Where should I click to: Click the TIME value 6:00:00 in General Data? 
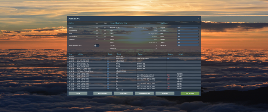[155, 37]
